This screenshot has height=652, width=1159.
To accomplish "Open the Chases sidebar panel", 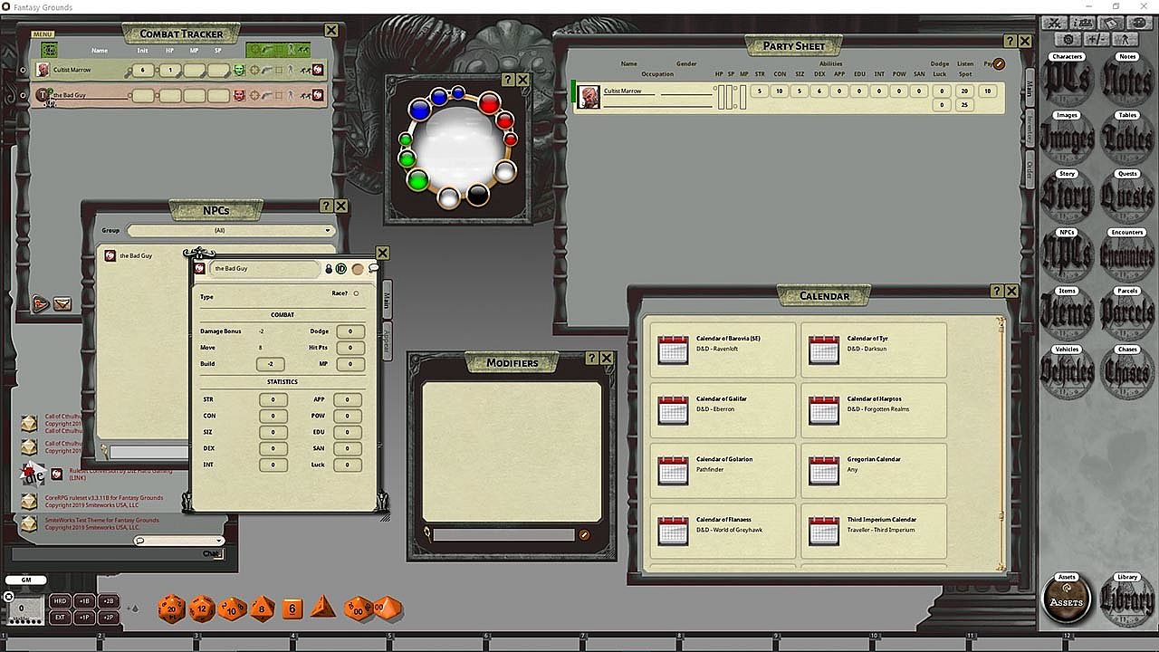I will [x=1127, y=371].
